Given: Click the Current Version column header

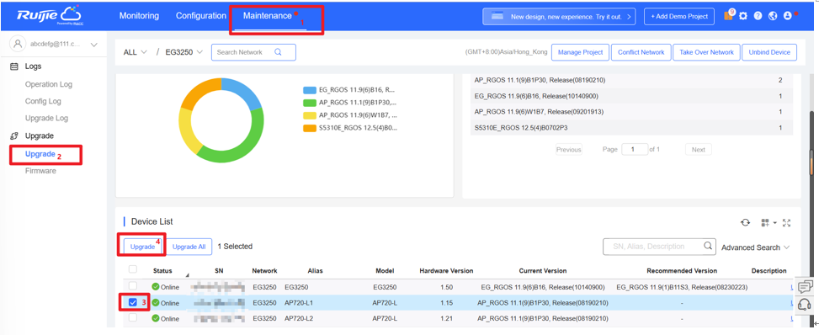Looking at the screenshot, I should click(x=543, y=271).
